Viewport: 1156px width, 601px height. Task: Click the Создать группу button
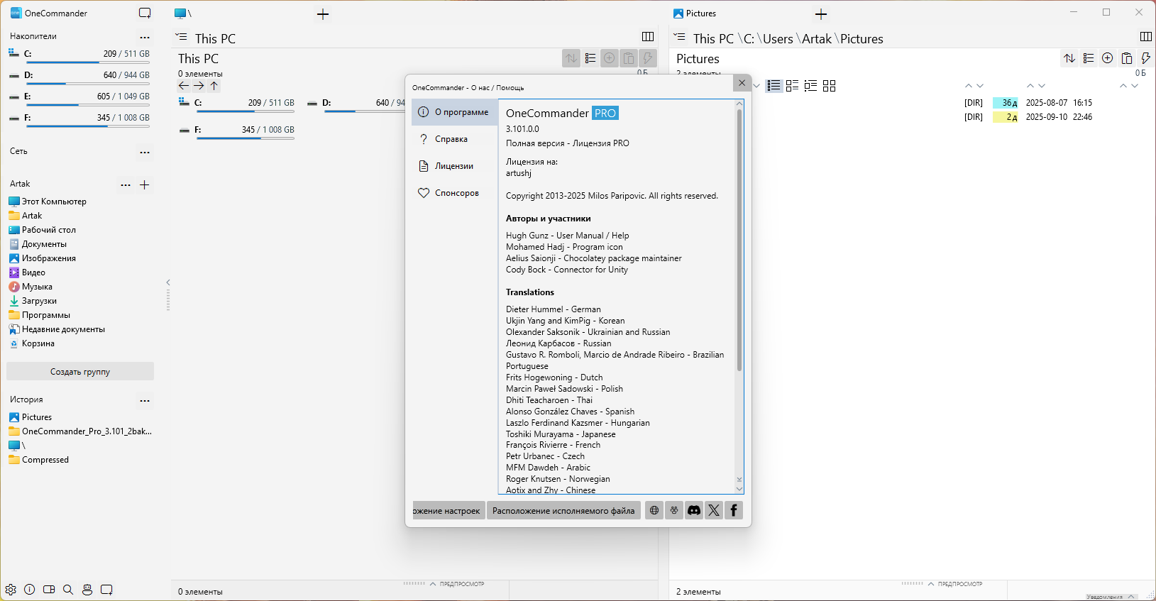(80, 371)
